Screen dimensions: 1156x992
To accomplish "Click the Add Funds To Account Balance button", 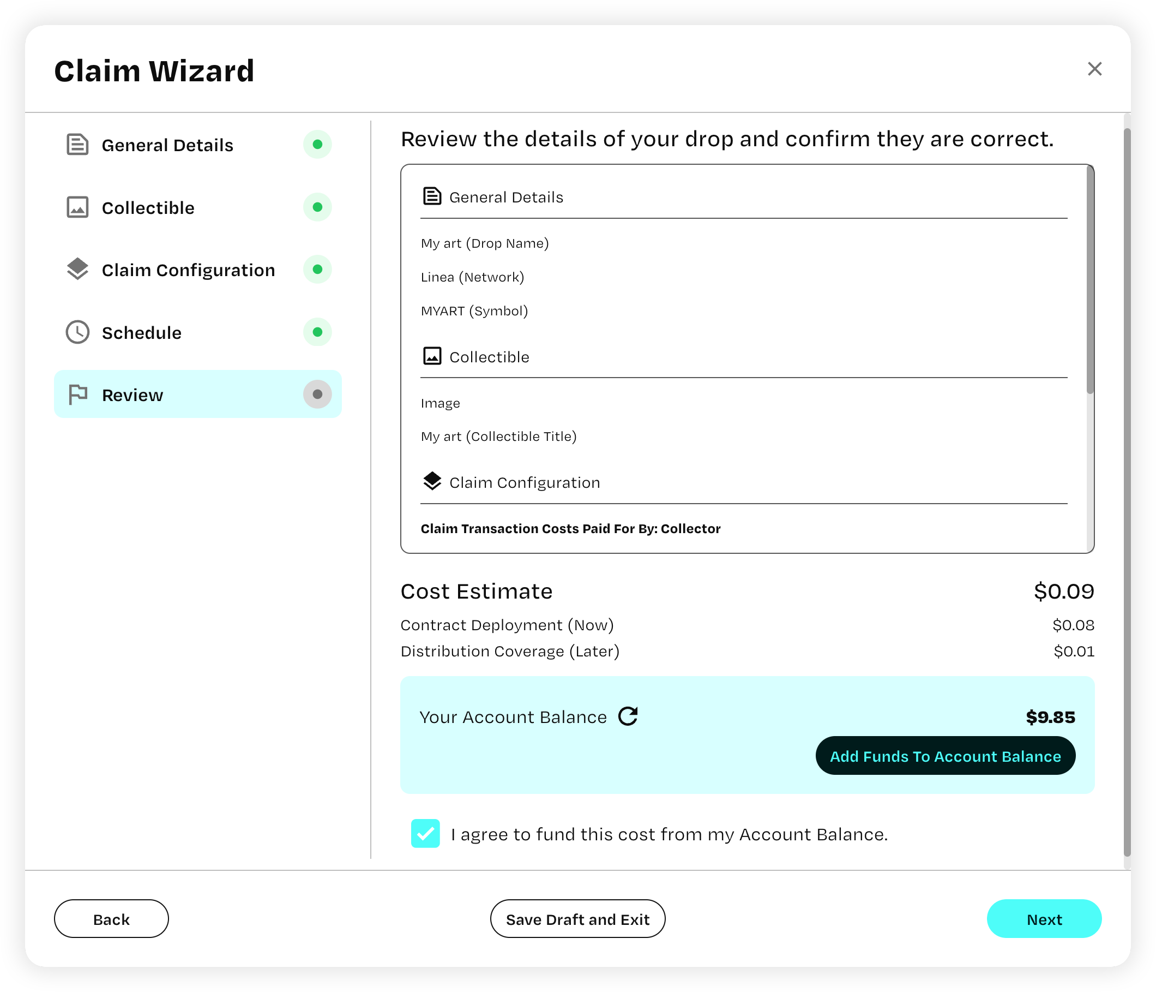I will click(944, 756).
